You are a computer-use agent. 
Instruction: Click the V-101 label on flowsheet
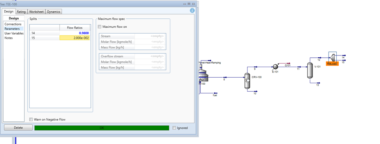click(318, 66)
